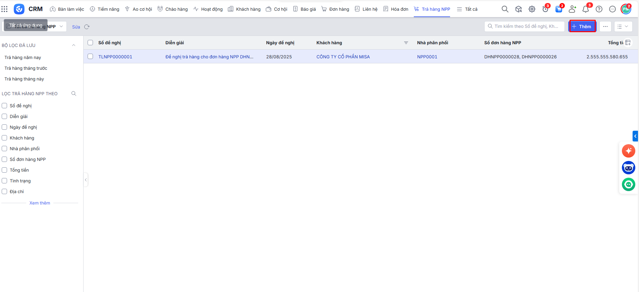This screenshot has height=292, width=639.
Task: Open the settings gear icon
Action: coord(532,9)
